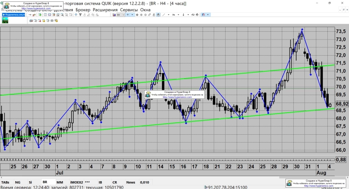Screen dimensions: 349x189
Task: Switch to the NG tab
Action: point(17,183)
